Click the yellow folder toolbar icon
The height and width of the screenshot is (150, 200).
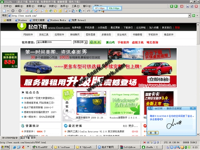coord(55,11)
